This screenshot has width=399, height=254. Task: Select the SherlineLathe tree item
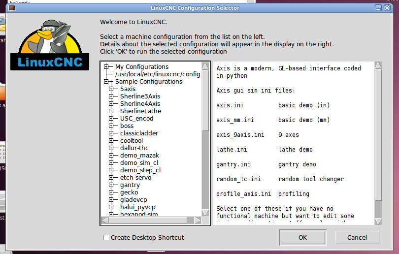pyautogui.click(x=140, y=111)
